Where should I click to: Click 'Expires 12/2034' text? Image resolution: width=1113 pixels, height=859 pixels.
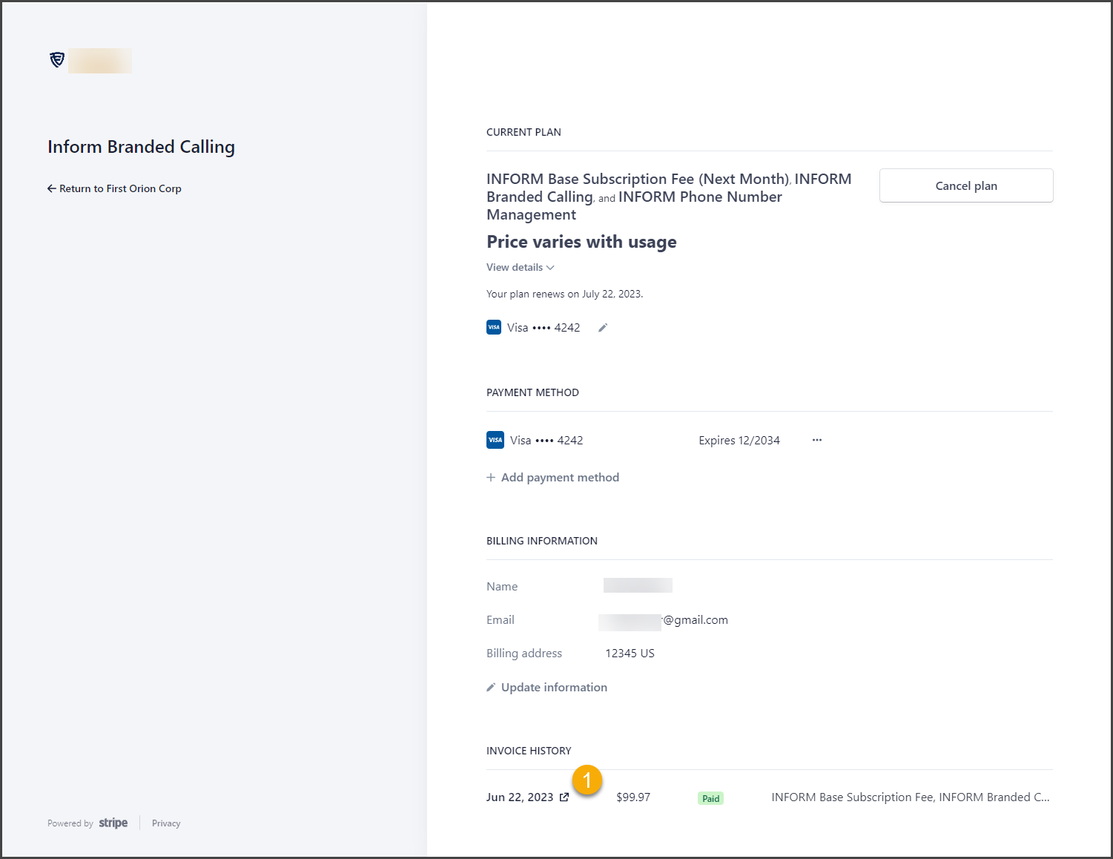point(739,441)
